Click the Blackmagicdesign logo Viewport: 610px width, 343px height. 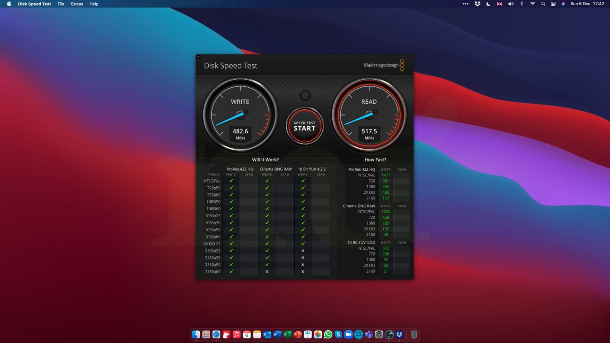pyautogui.click(x=383, y=65)
